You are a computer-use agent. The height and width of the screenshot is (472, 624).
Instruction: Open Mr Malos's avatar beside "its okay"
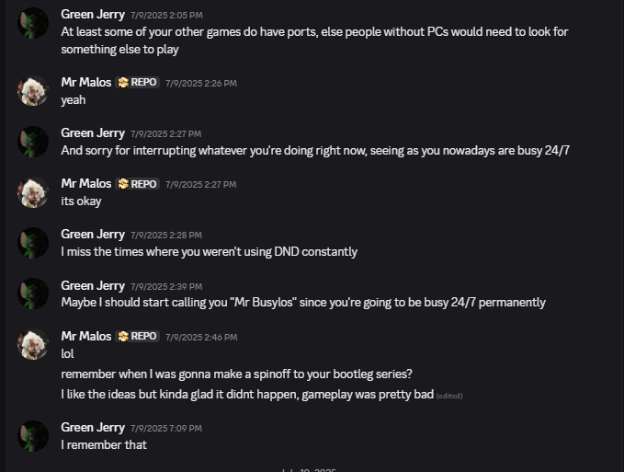[x=34, y=192]
